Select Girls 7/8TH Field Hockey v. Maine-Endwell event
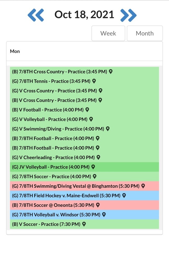Viewport: 169px width, 270px height. 84,195
